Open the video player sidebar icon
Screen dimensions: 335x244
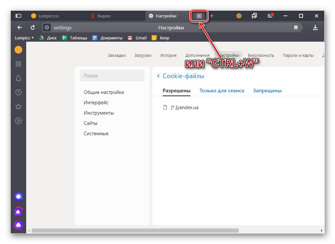click(x=18, y=121)
